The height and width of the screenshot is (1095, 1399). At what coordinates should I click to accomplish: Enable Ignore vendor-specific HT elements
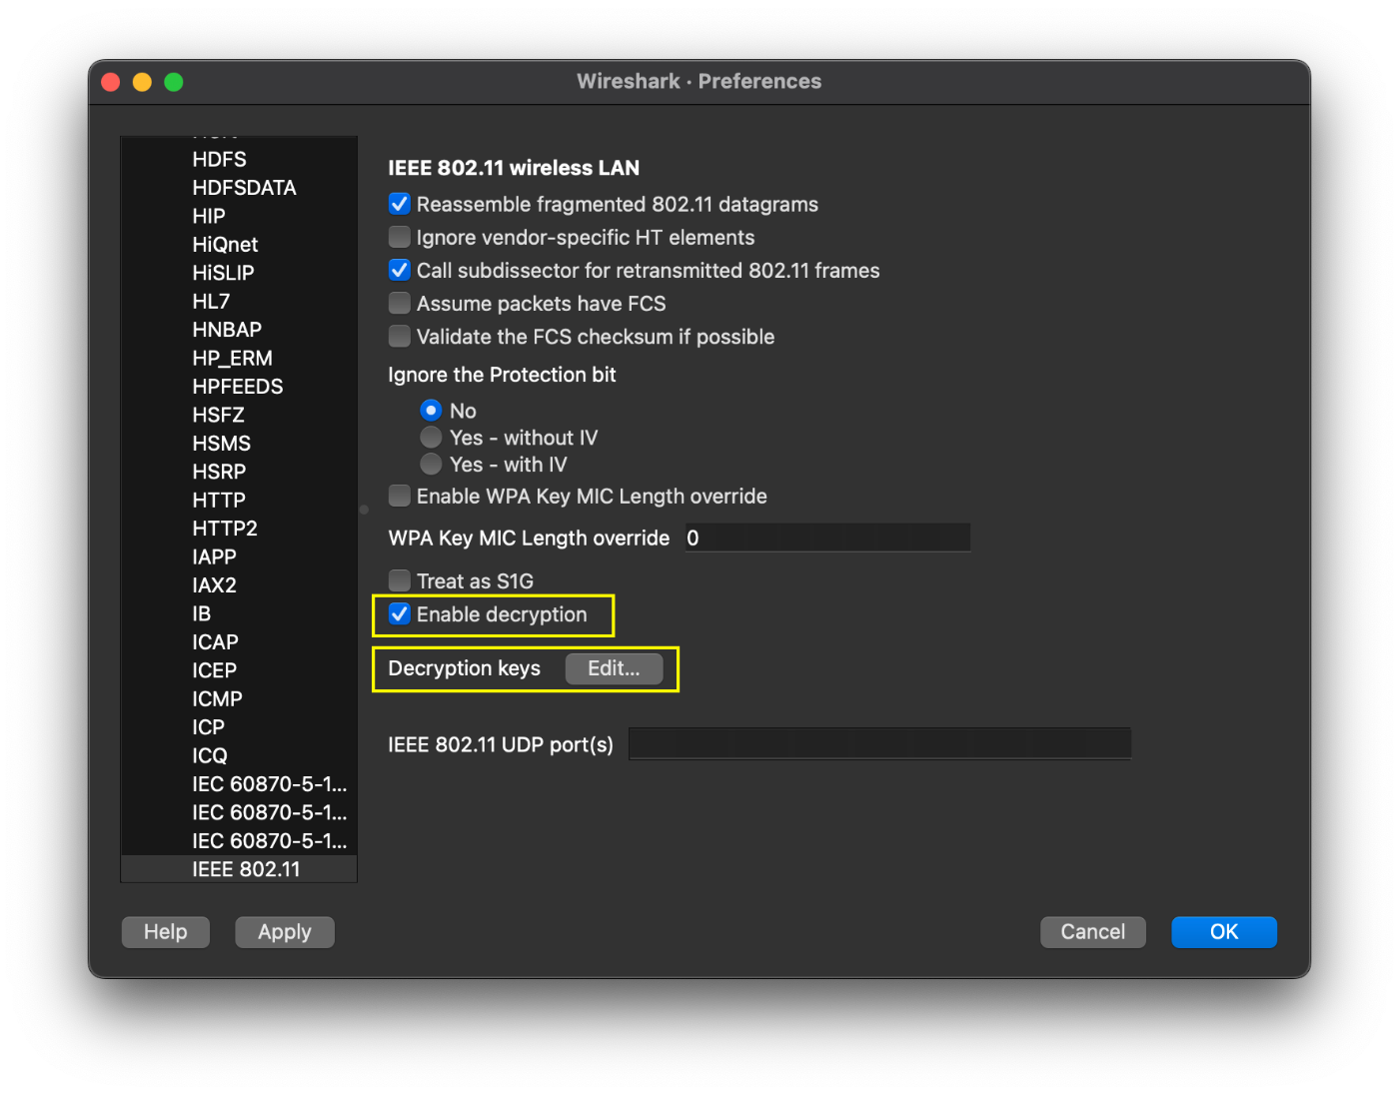[x=400, y=237]
